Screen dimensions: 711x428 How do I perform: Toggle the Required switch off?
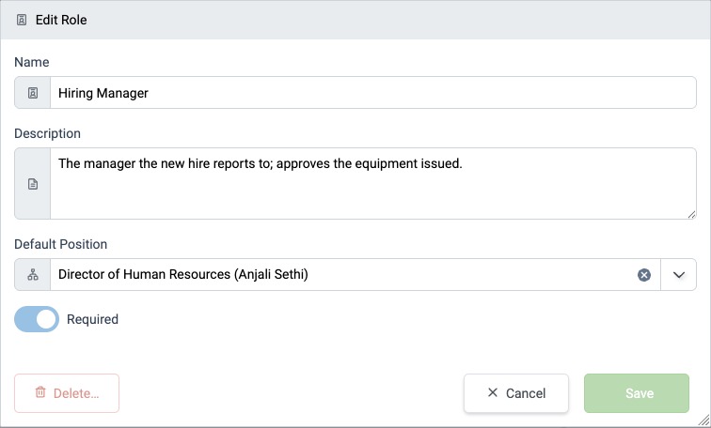click(x=37, y=319)
